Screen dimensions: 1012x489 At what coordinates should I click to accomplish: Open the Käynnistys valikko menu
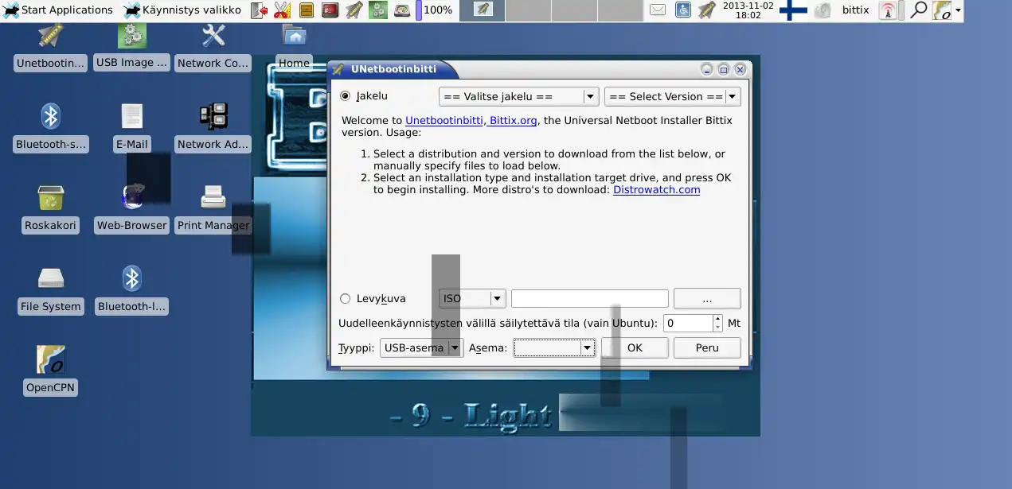click(182, 10)
